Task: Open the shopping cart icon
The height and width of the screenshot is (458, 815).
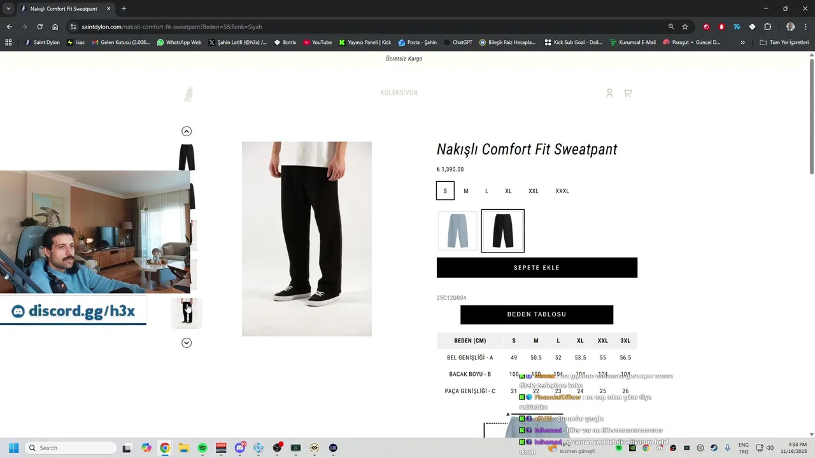Action: [627, 93]
